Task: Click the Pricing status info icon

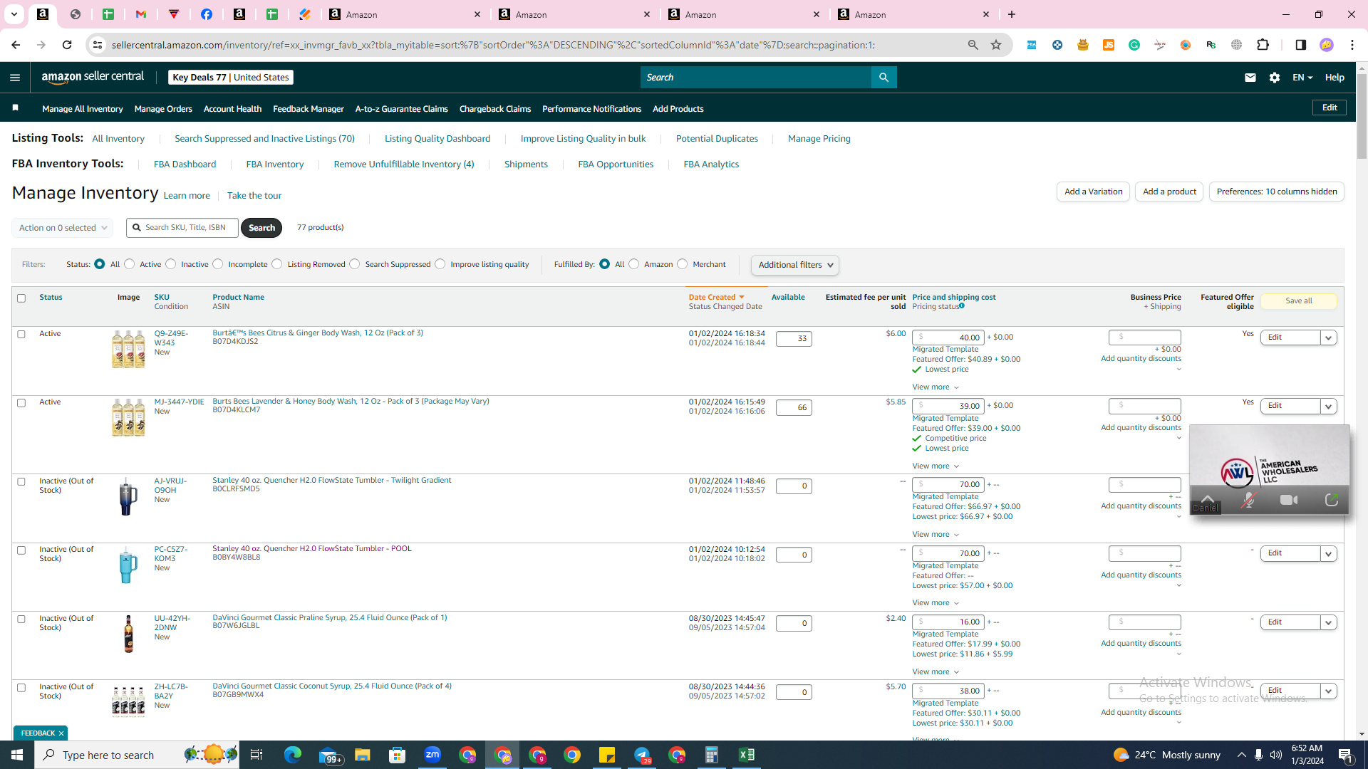Action: coord(962,306)
